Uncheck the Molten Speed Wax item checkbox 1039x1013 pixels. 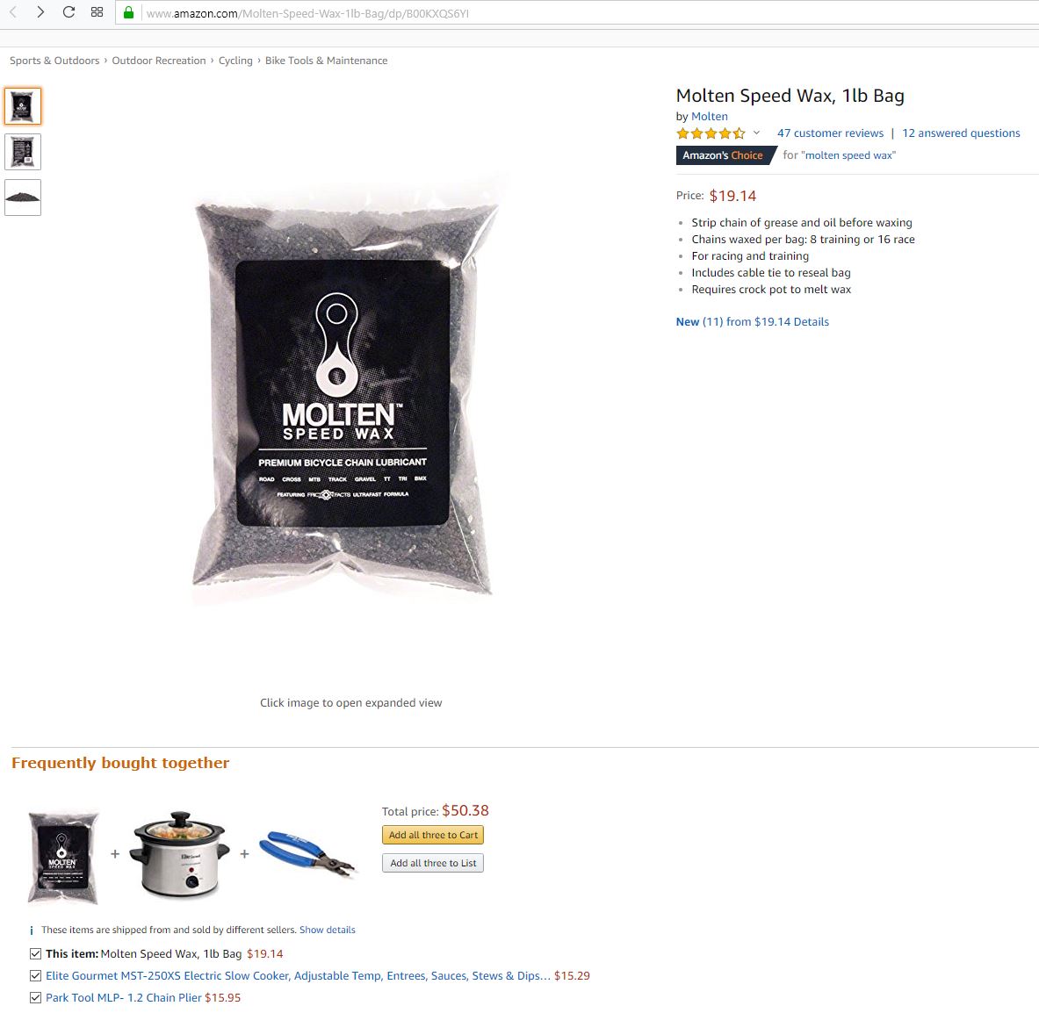[x=36, y=953]
